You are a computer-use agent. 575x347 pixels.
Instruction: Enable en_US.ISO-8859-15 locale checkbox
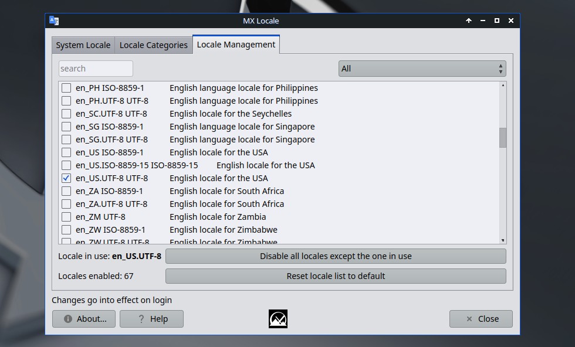(x=66, y=165)
